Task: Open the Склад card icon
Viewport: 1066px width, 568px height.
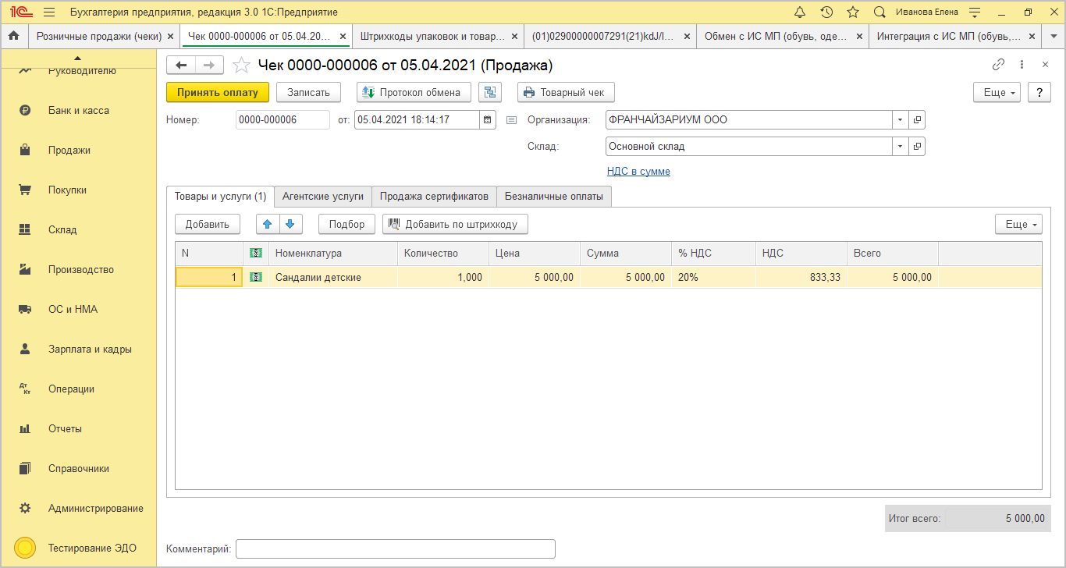Action: point(918,146)
